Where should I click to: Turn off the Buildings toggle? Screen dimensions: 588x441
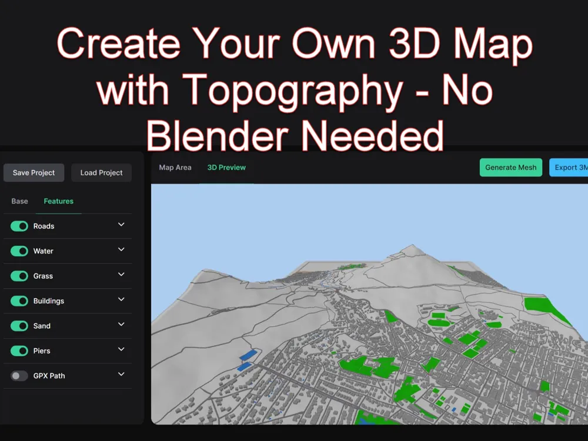coord(18,301)
